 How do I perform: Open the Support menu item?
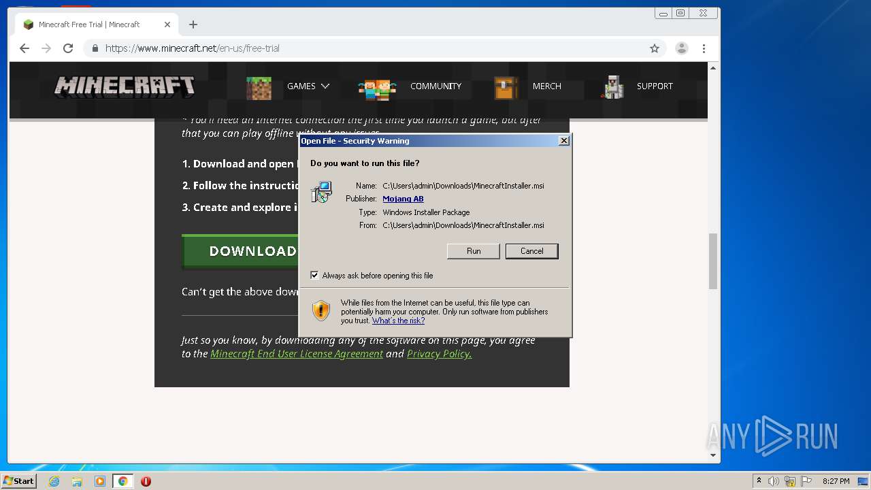[x=655, y=86]
